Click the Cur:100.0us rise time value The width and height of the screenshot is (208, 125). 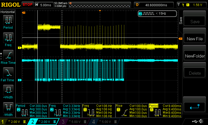[x=138, y=106]
